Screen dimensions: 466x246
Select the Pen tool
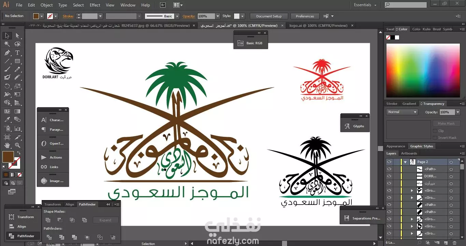pyautogui.click(x=7, y=53)
